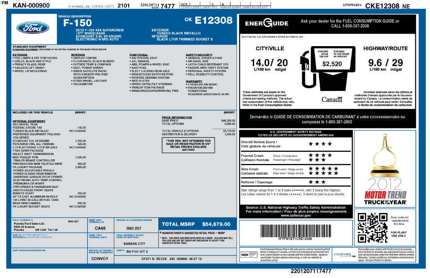Select the E12308 code in the blue header
This screenshot has height=278, width=430.
(x=214, y=20)
